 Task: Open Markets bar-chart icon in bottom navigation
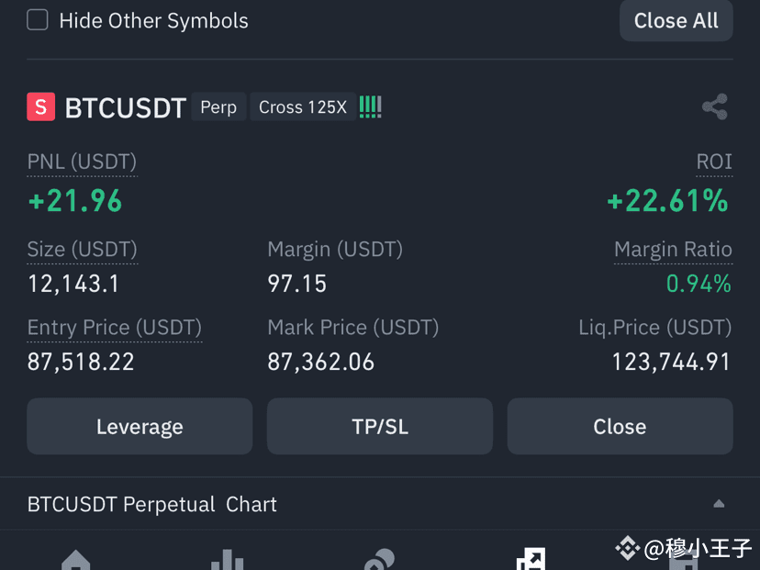point(228,560)
